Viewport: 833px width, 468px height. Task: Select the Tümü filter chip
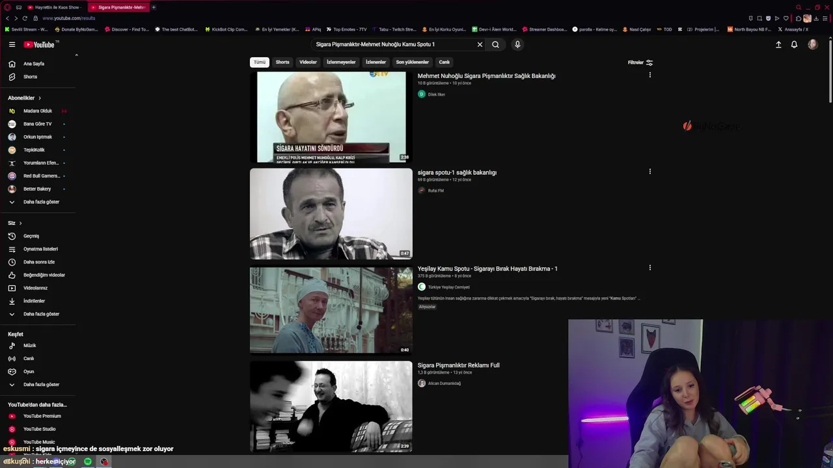pos(260,62)
